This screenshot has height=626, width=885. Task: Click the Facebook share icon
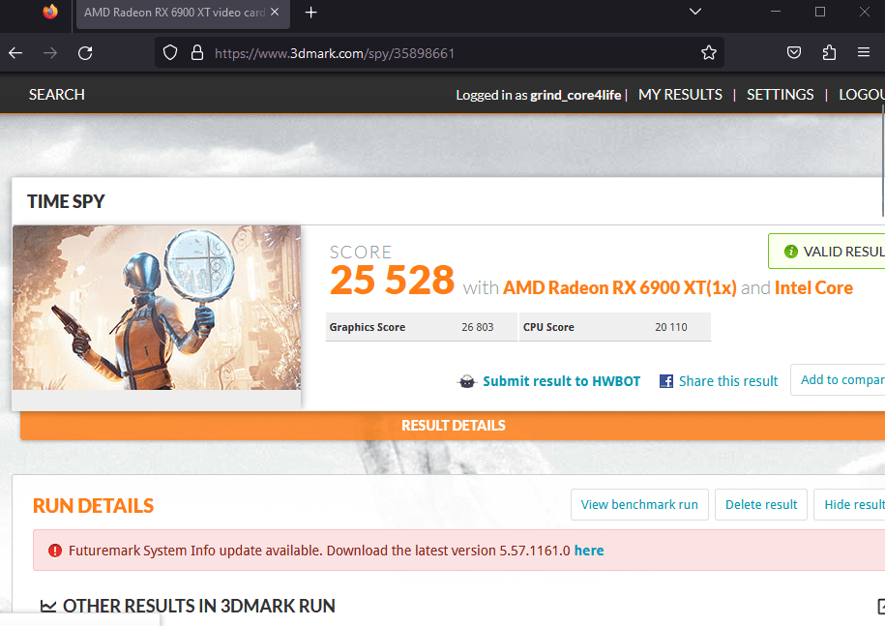pyautogui.click(x=666, y=381)
